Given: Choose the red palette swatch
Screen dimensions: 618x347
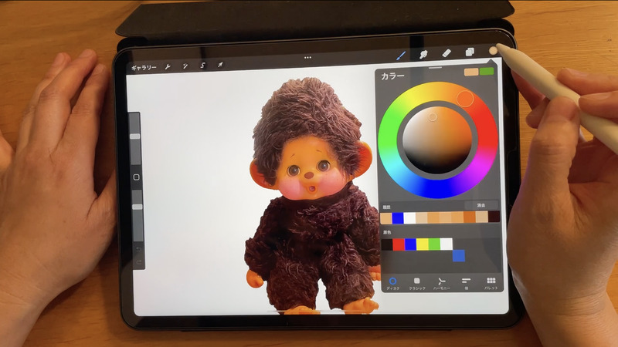Looking at the screenshot, I should [399, 244].
